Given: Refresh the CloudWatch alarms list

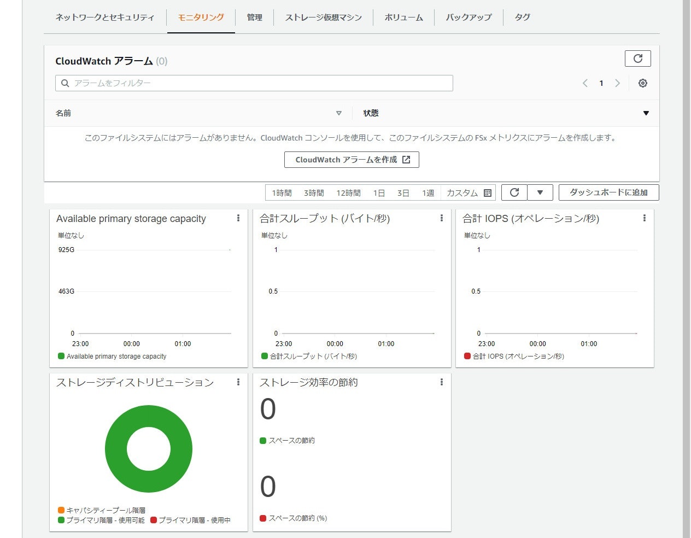Looking at the screenshot, I should (x=637, y=59).
